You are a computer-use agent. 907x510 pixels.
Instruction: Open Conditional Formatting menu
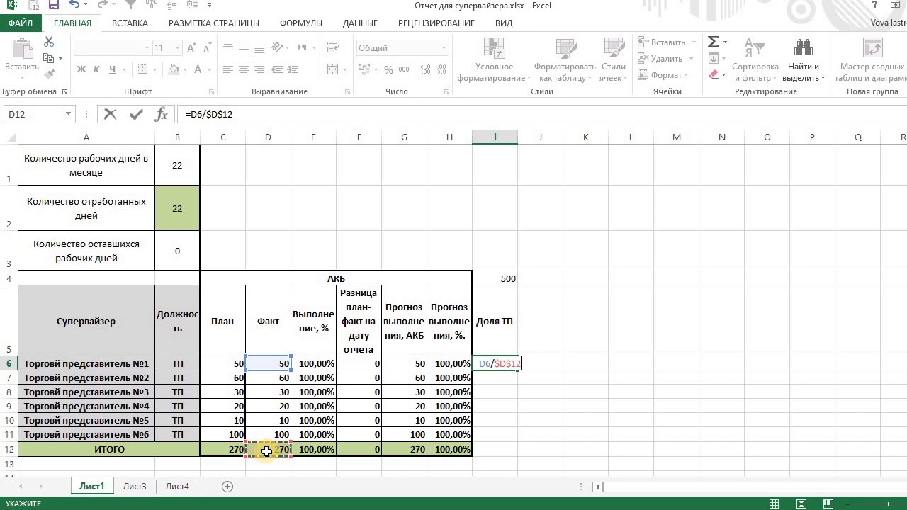[x=494, y=60]
